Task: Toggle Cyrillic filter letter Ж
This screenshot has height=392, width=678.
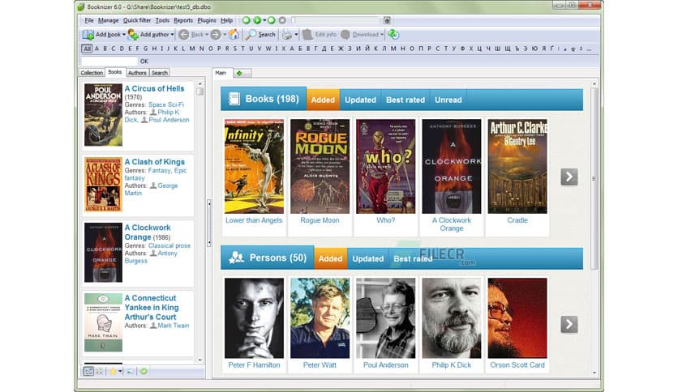Action: 341,49
